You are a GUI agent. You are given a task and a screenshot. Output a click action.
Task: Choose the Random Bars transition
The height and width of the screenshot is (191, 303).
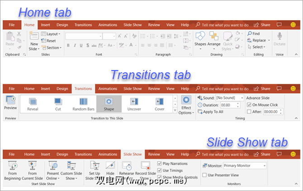click(83, 102)
